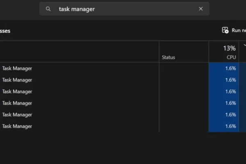The height and width of the screenshot is (164, 246).
Task: Sort by the Status column header
Action: tap(184, 52)
